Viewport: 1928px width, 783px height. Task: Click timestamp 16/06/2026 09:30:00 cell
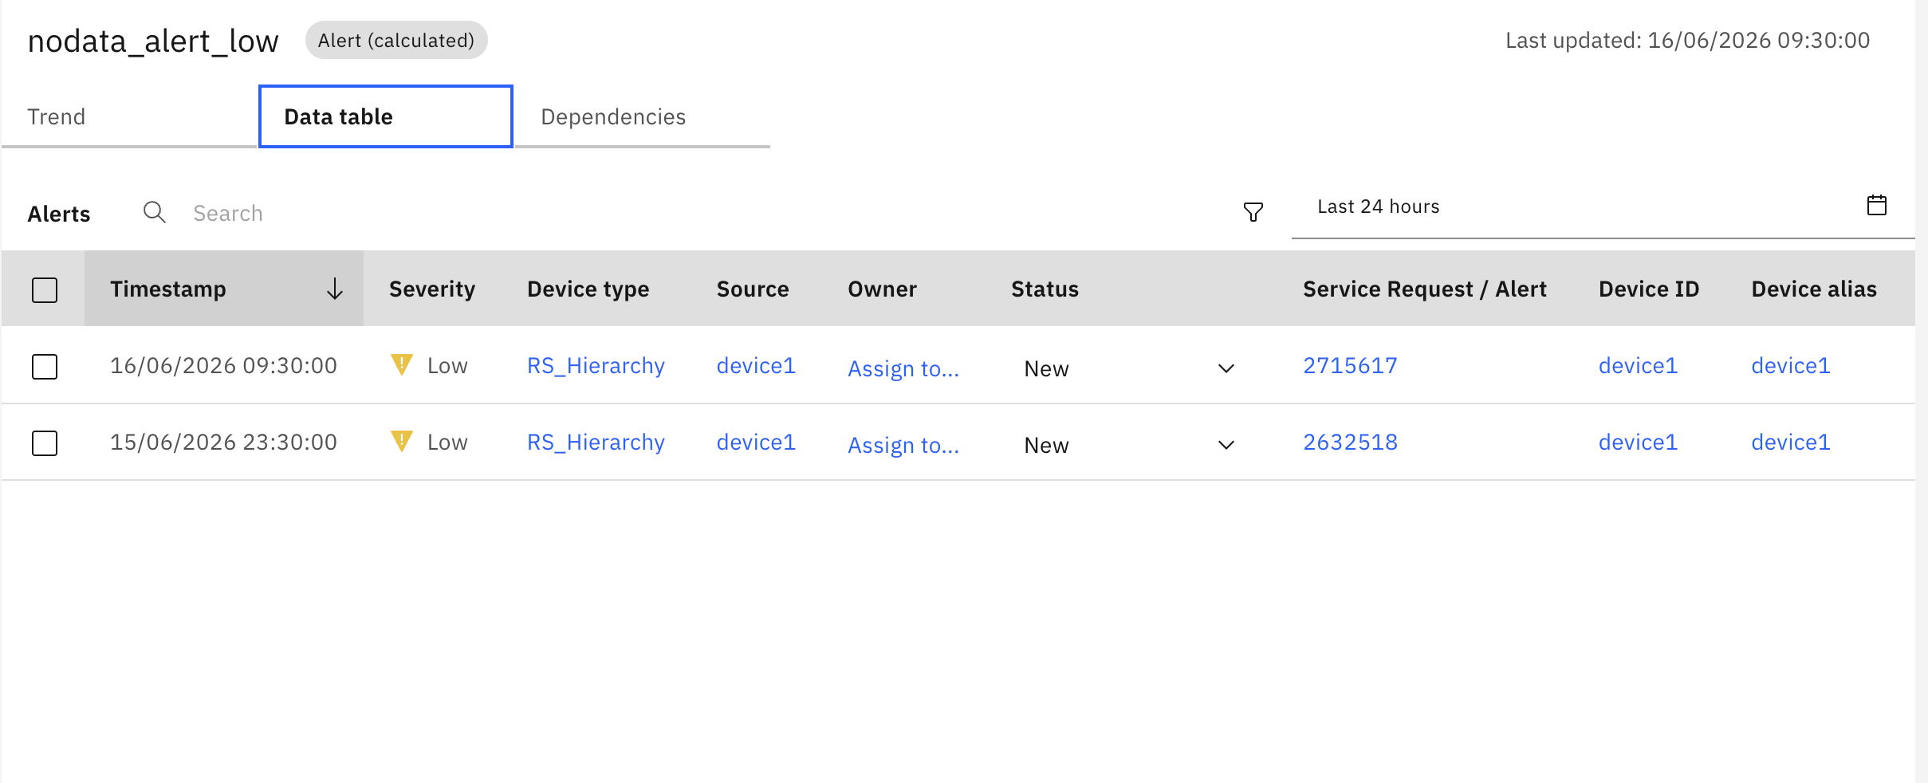click(x=223, y=365)
